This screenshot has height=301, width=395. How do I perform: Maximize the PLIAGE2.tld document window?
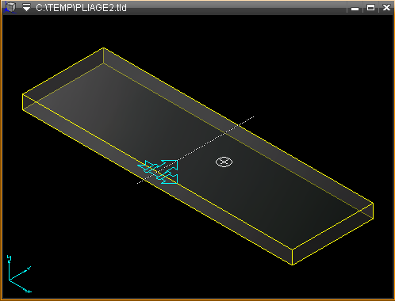point(370,8)
